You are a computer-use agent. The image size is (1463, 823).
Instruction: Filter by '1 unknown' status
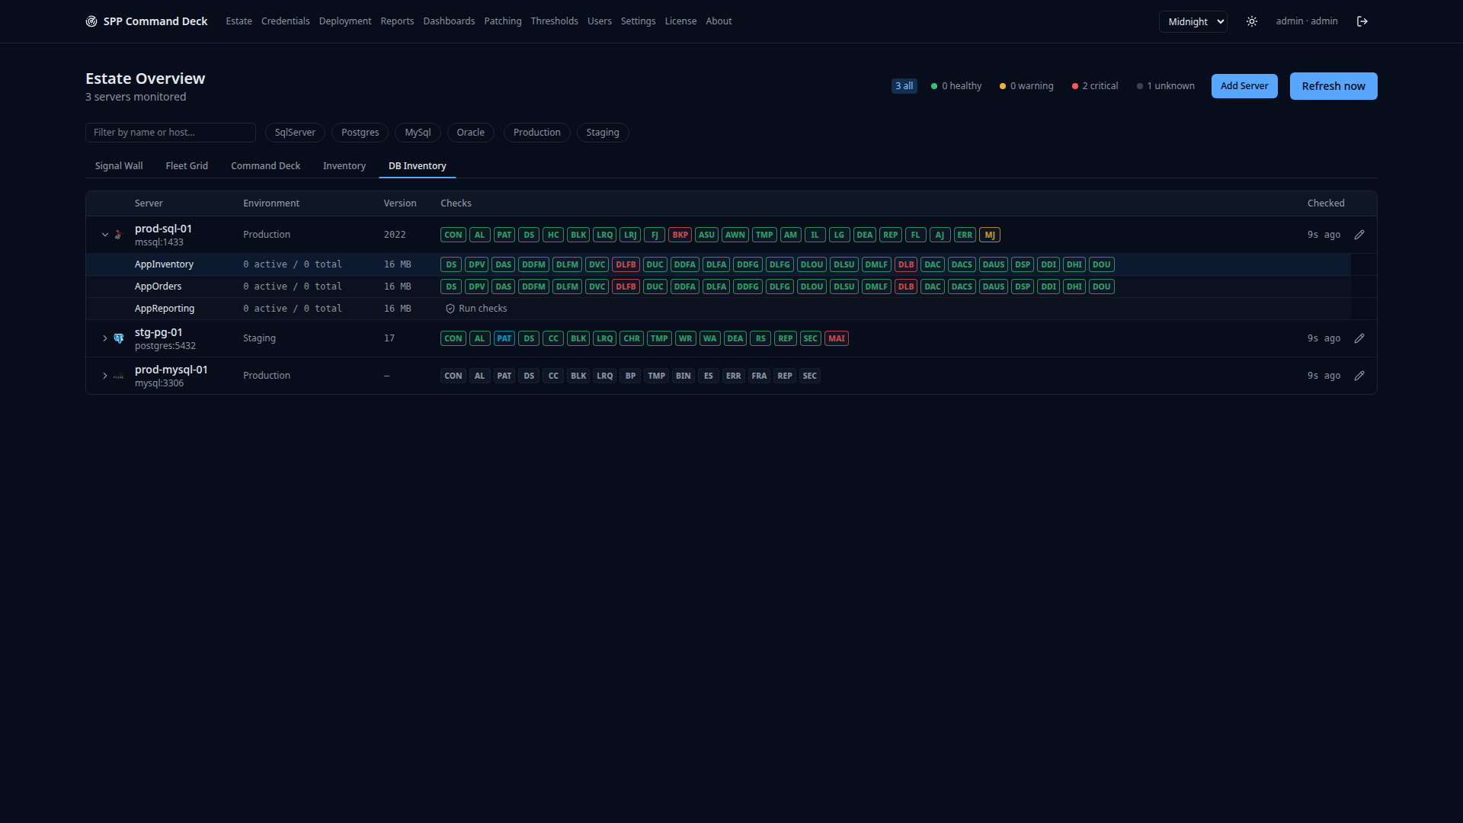[x=1166, y=86]
